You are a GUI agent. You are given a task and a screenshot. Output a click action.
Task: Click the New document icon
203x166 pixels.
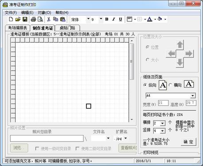click(x=11, y=19)
